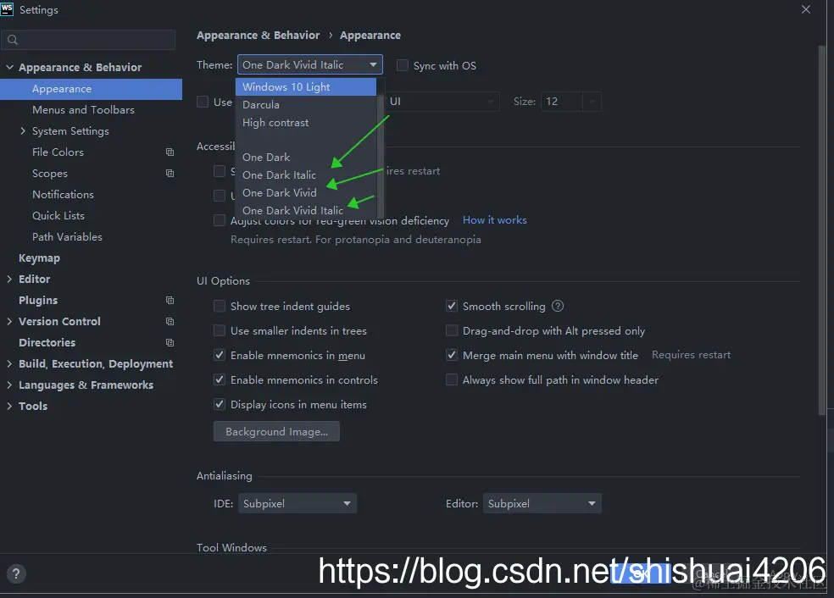This screenshot has height=598, width=834.
Task: Click the search magnifier icon in settings
Action: pos(13,40)
